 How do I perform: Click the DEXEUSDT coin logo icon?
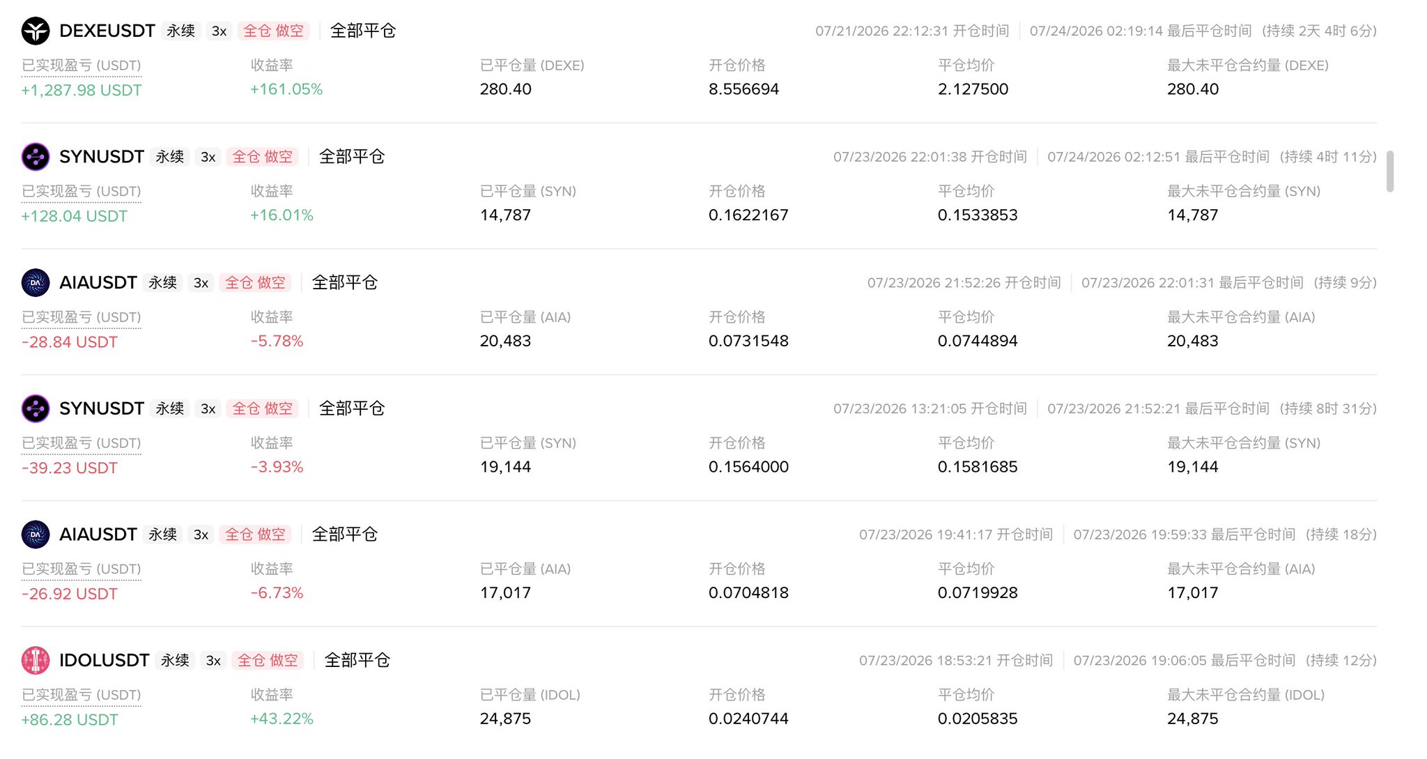click(36, 31)
